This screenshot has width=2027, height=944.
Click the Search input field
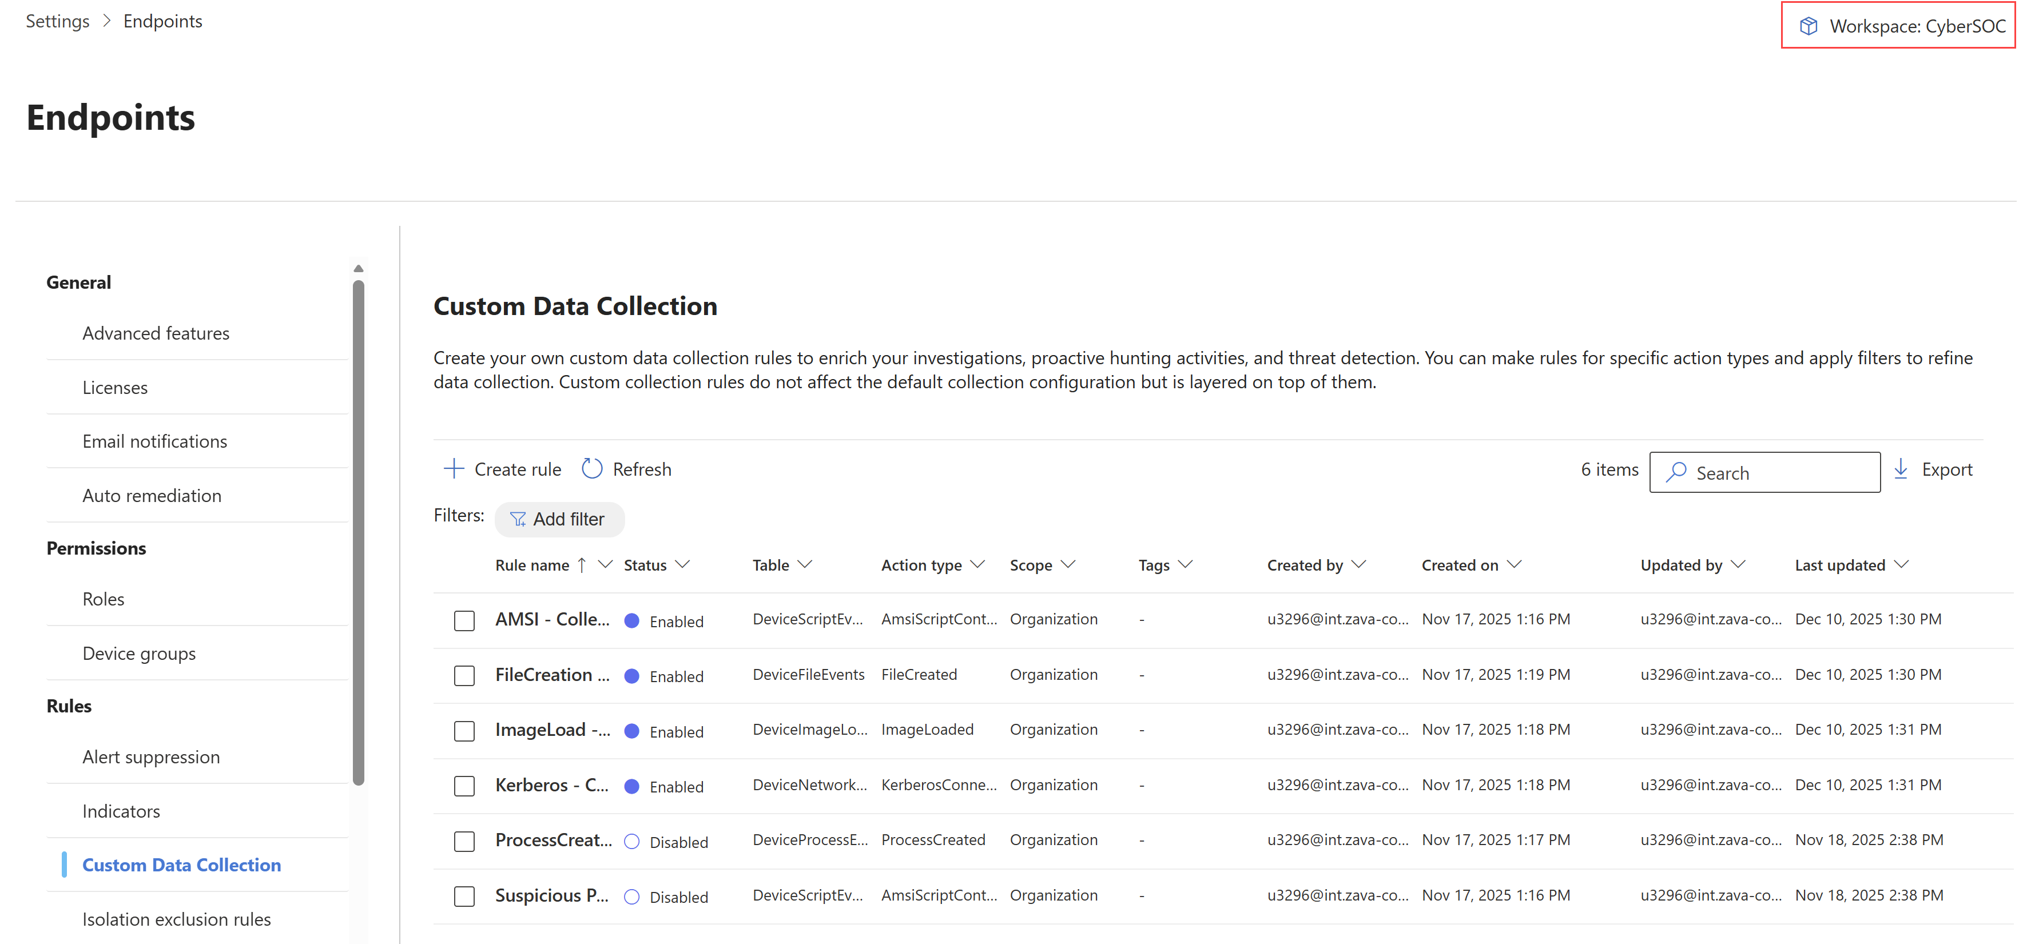click(x=1765, y=472)
